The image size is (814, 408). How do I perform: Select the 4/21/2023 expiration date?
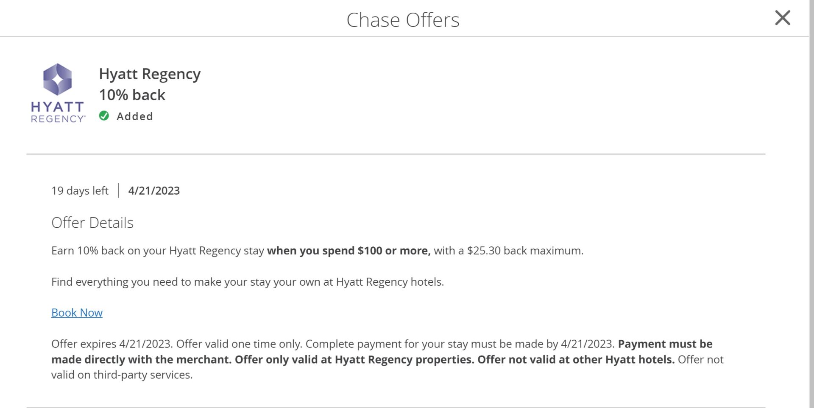tap(154, 190)
